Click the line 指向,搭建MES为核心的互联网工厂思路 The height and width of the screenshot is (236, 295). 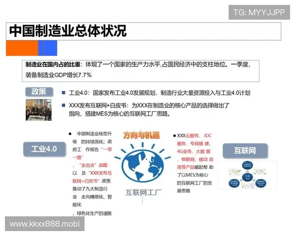coord(120,114)
